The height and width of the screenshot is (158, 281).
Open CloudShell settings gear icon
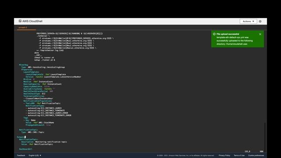point(260,22)
